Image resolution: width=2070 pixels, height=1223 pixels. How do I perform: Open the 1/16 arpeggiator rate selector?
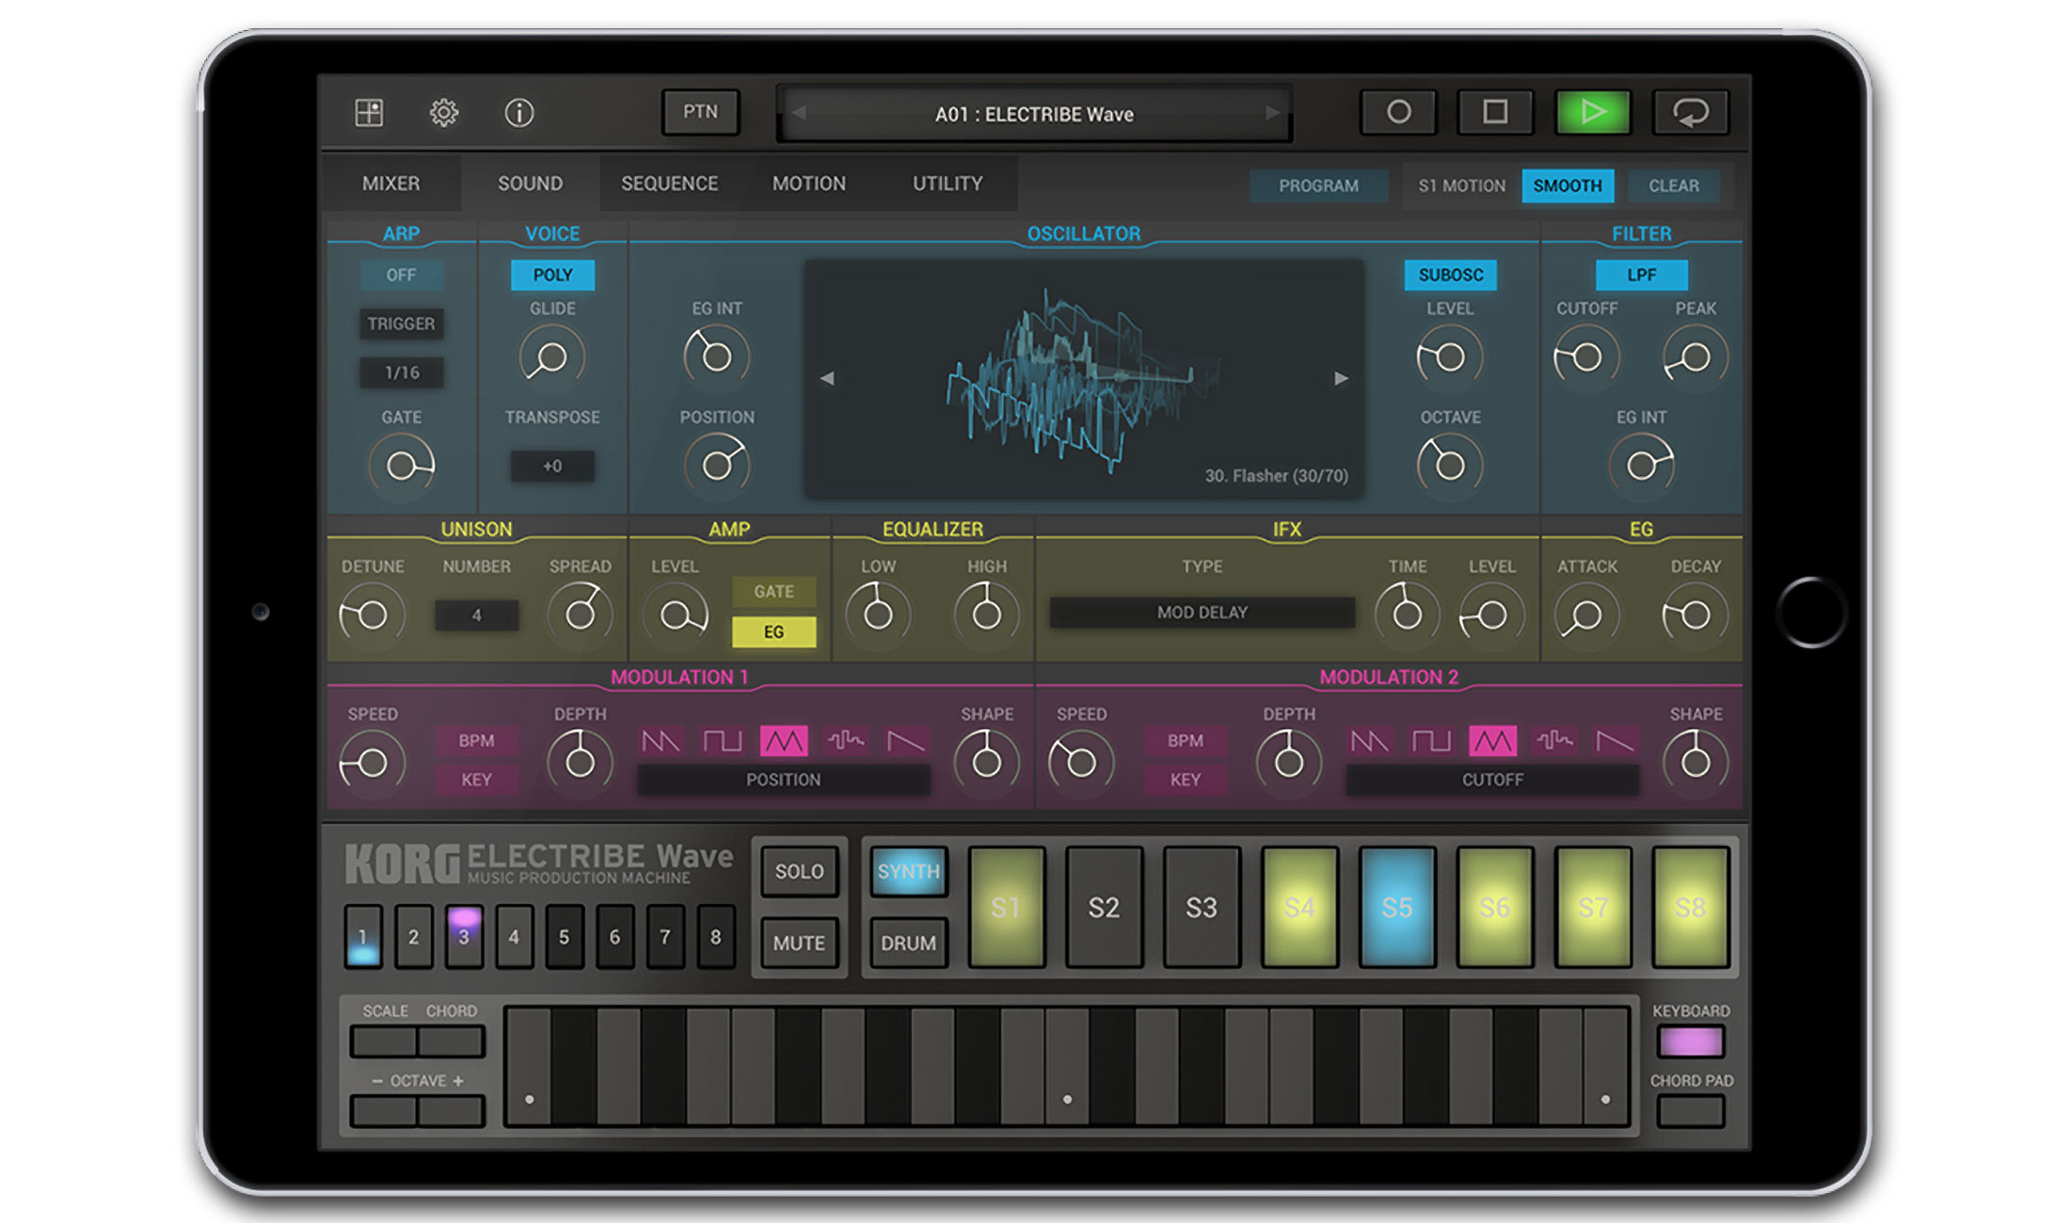click(402, 373)
